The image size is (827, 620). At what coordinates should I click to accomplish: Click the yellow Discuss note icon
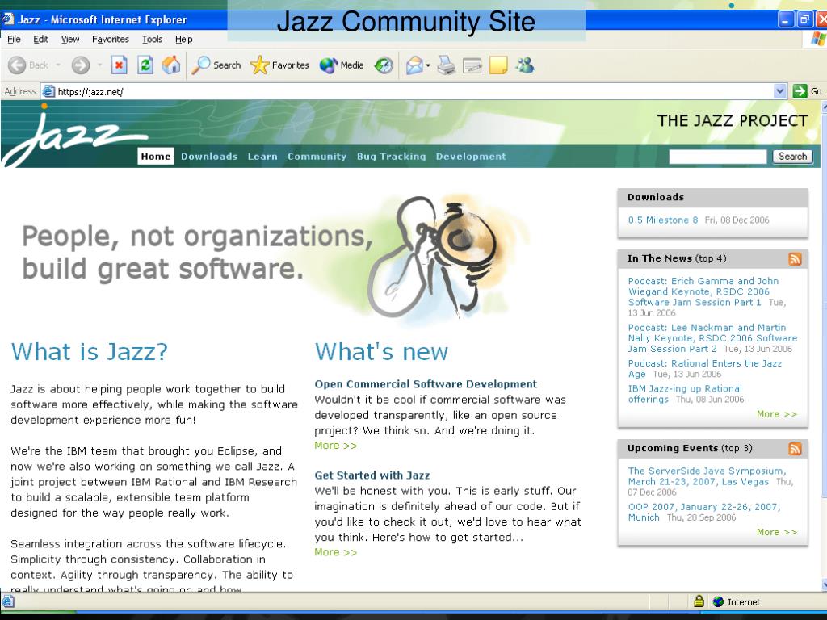coord(498,65)
